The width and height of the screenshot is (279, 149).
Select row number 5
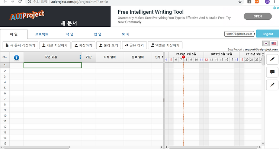click(x=5, y=88)
